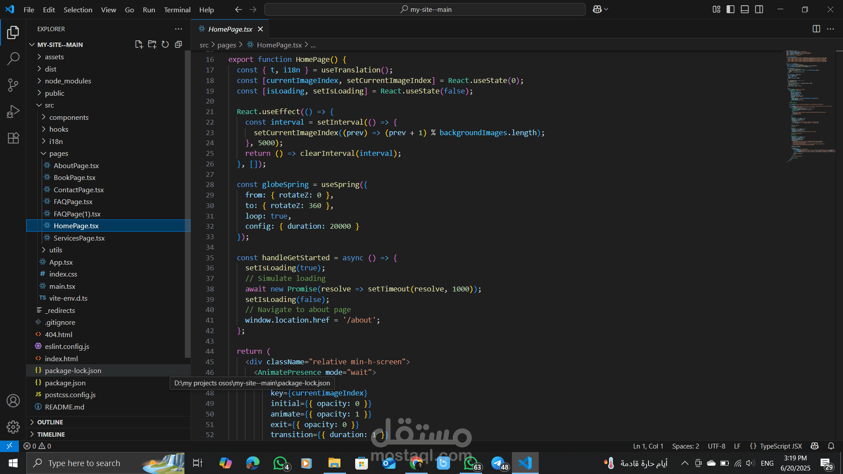Viewport: 843px width, 474px height.
Task: Split the editor to the right
Action: click(x=816, y=29)
